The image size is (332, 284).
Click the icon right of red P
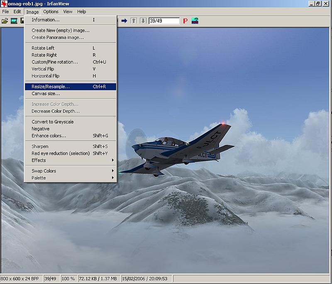pyautogui.click(x=195, y=21)
